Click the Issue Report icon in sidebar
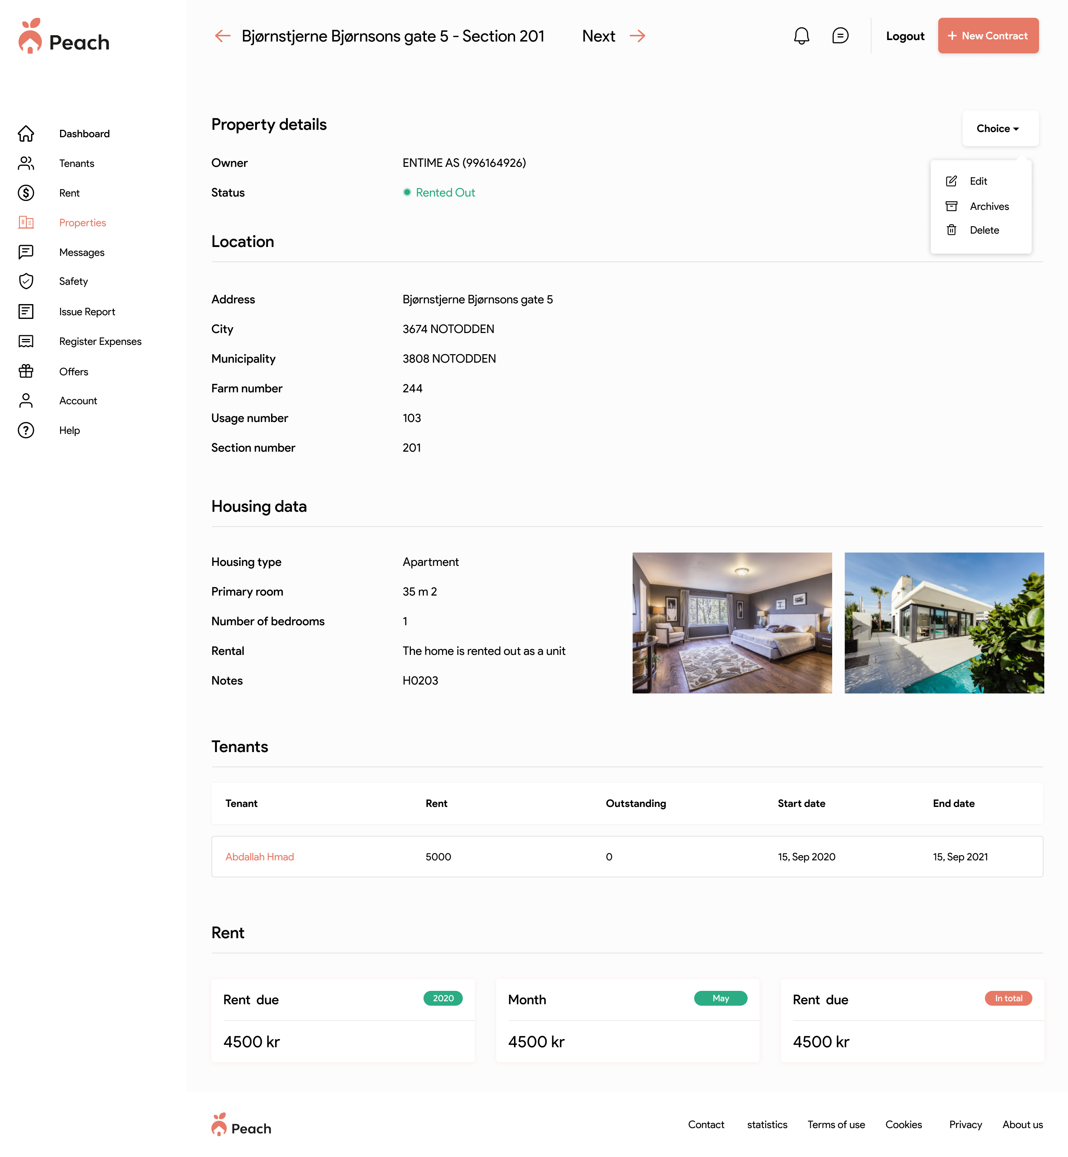The width and height of the screenshot is (1068, 1157). click(26, 311)
